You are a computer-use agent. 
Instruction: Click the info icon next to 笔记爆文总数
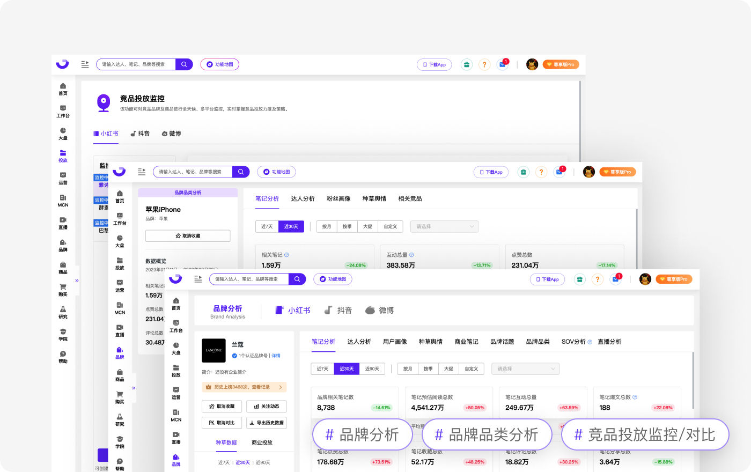point(635,397)
